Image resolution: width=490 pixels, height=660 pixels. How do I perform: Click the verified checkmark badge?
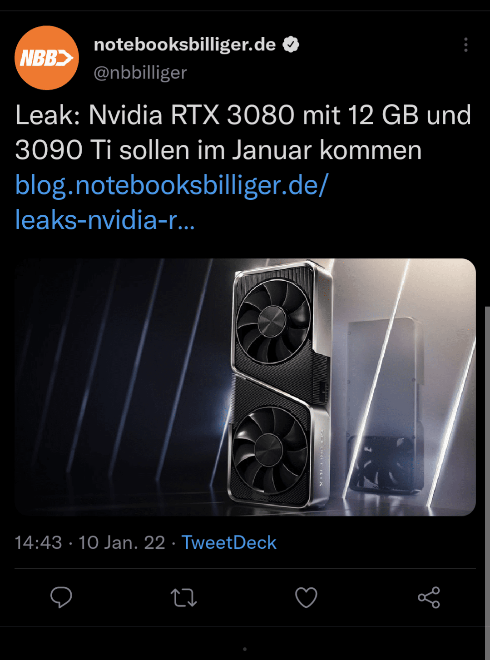click(291, 45)
